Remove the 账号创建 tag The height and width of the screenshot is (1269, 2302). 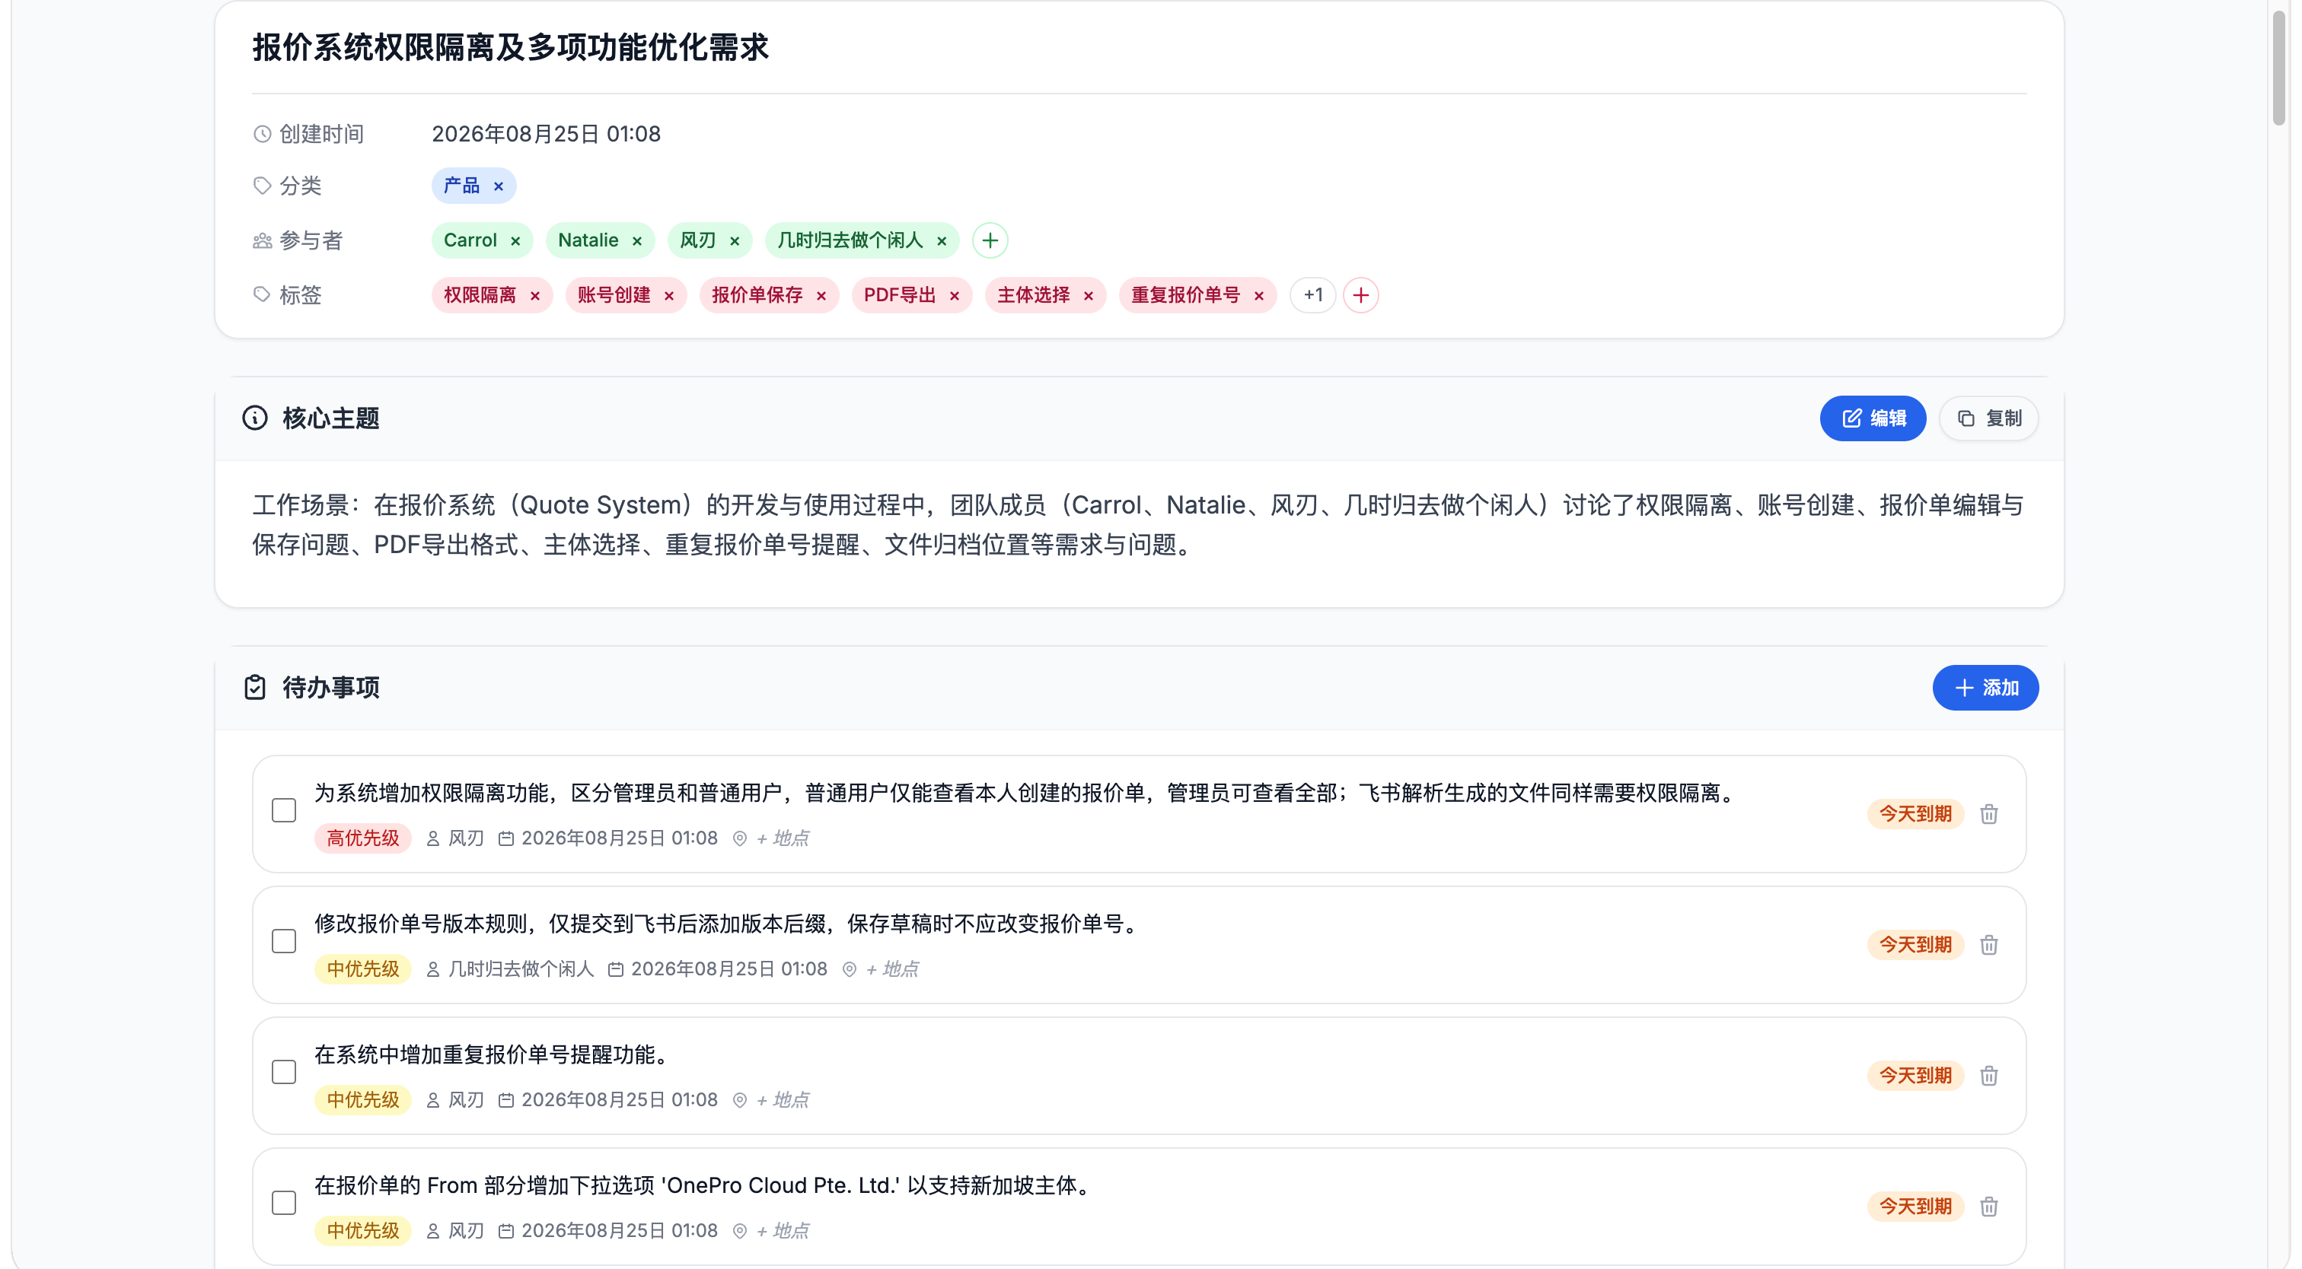[x=669, y=296]
